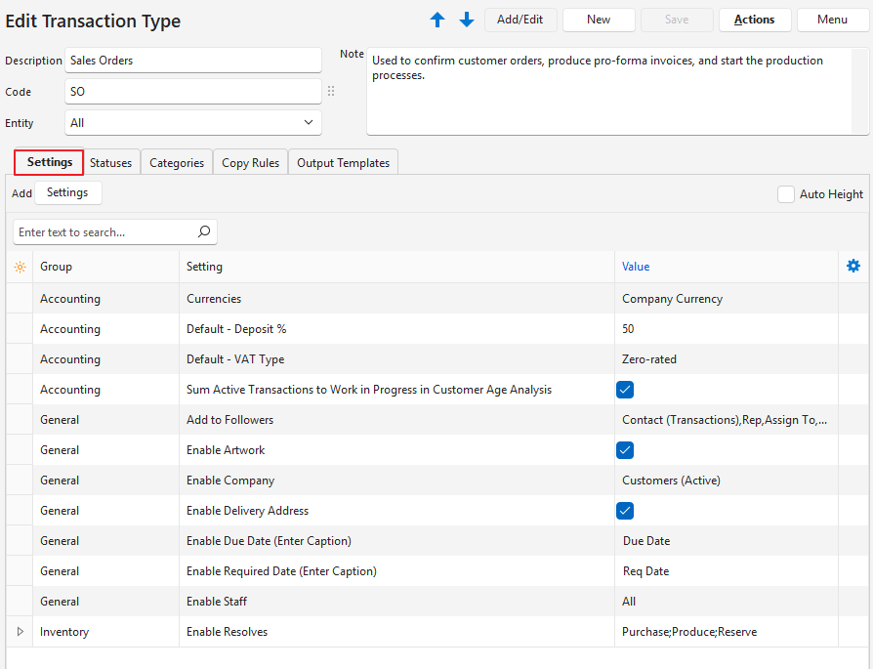Switch to the Copy Rules tab
Viewport: 873px width, 669px height.
coord(251,163)
